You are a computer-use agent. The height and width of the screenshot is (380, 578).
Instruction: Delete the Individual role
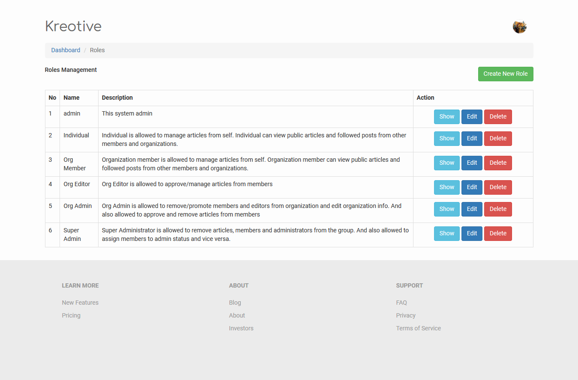pos(497,139)
